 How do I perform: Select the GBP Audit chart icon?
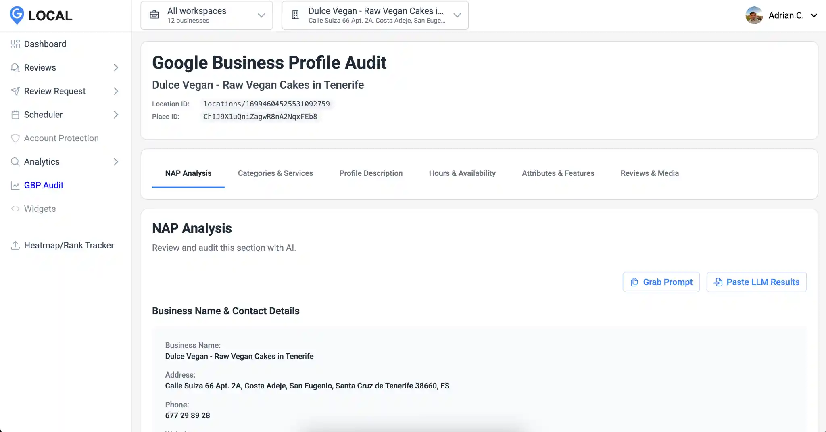click(x=15, y=185)
